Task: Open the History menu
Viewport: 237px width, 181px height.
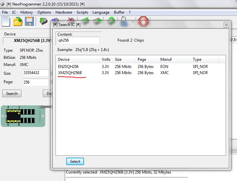Action: coord(27,12)
